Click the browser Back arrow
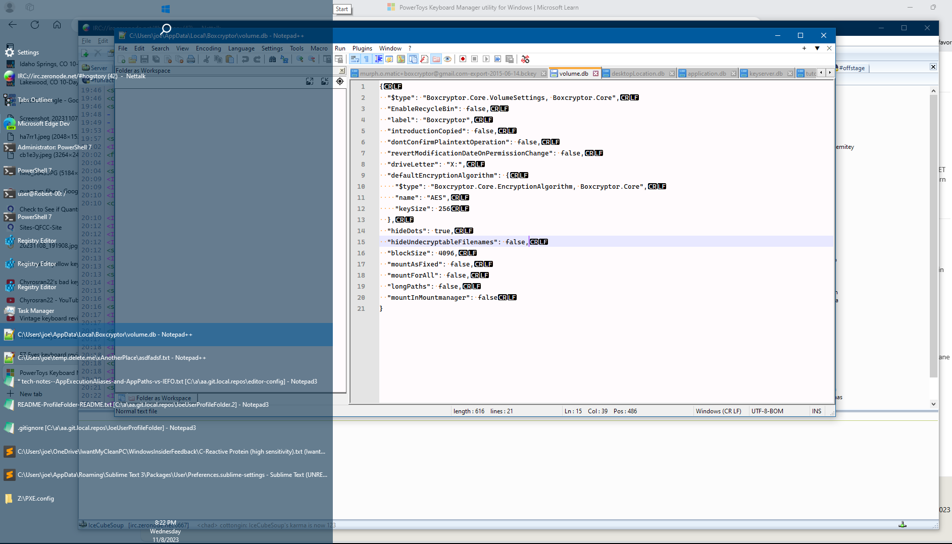The image size is (952, 544). [x=13, y=25]
